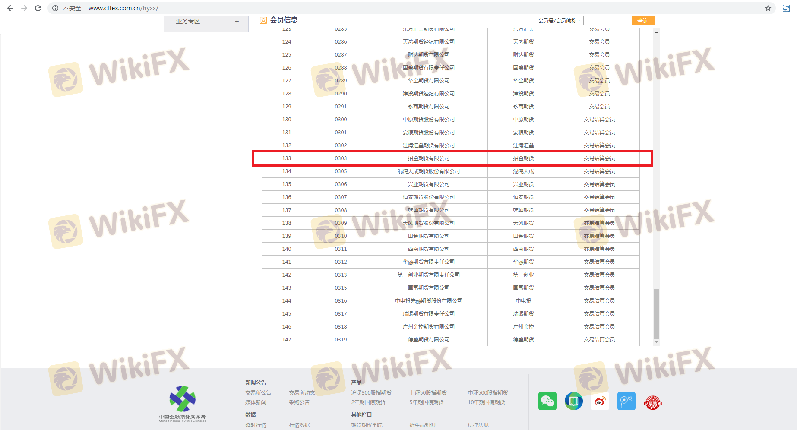
Task: Click the green book app icon
Action: click(573, 402)
